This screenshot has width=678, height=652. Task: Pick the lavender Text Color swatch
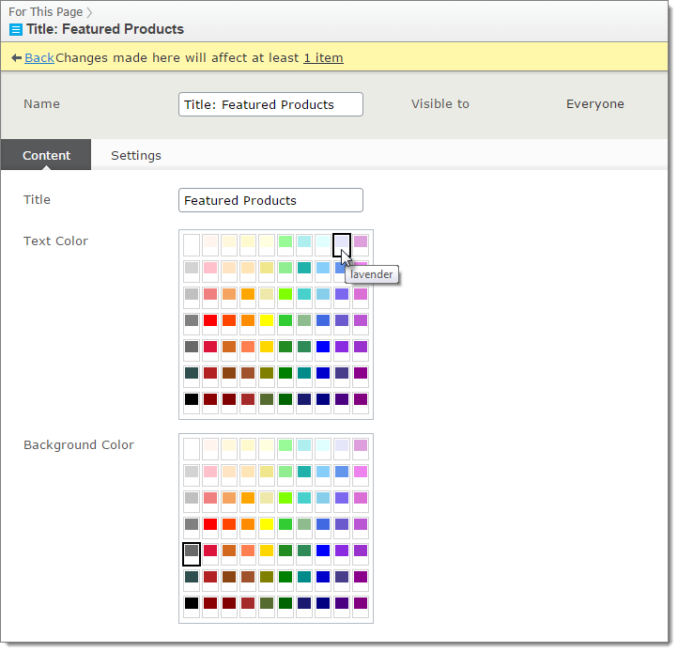[342, 243]
